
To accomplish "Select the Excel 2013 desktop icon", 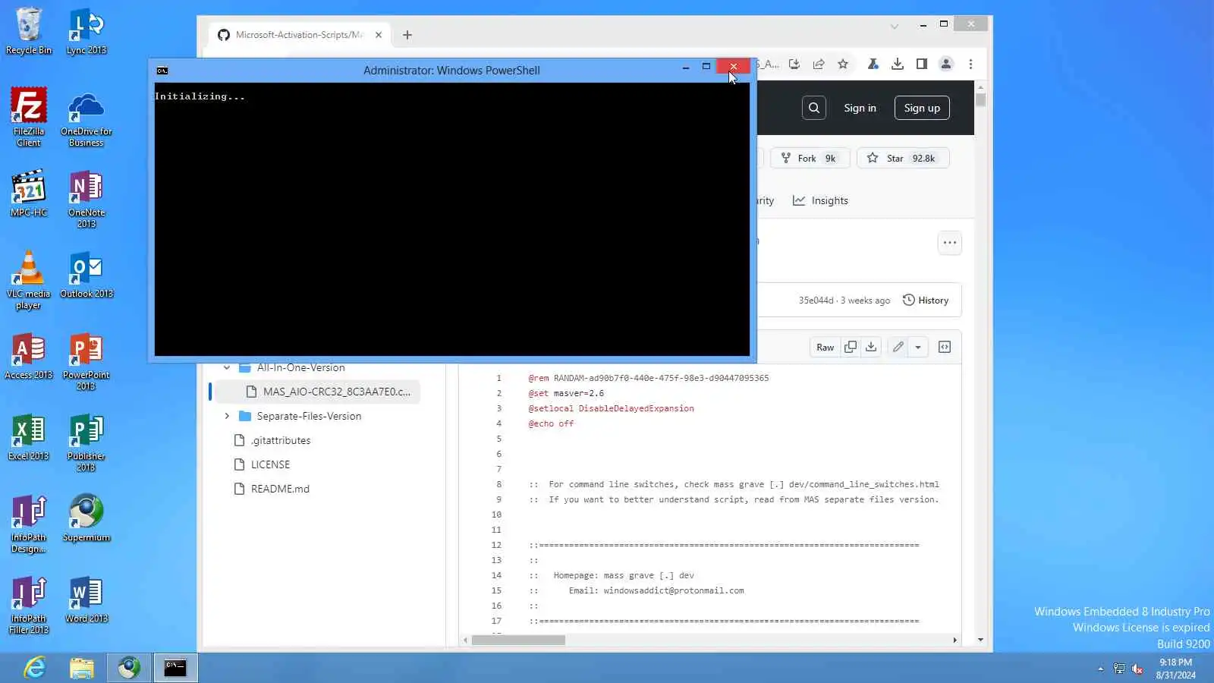I will click(x=29, y=437).
